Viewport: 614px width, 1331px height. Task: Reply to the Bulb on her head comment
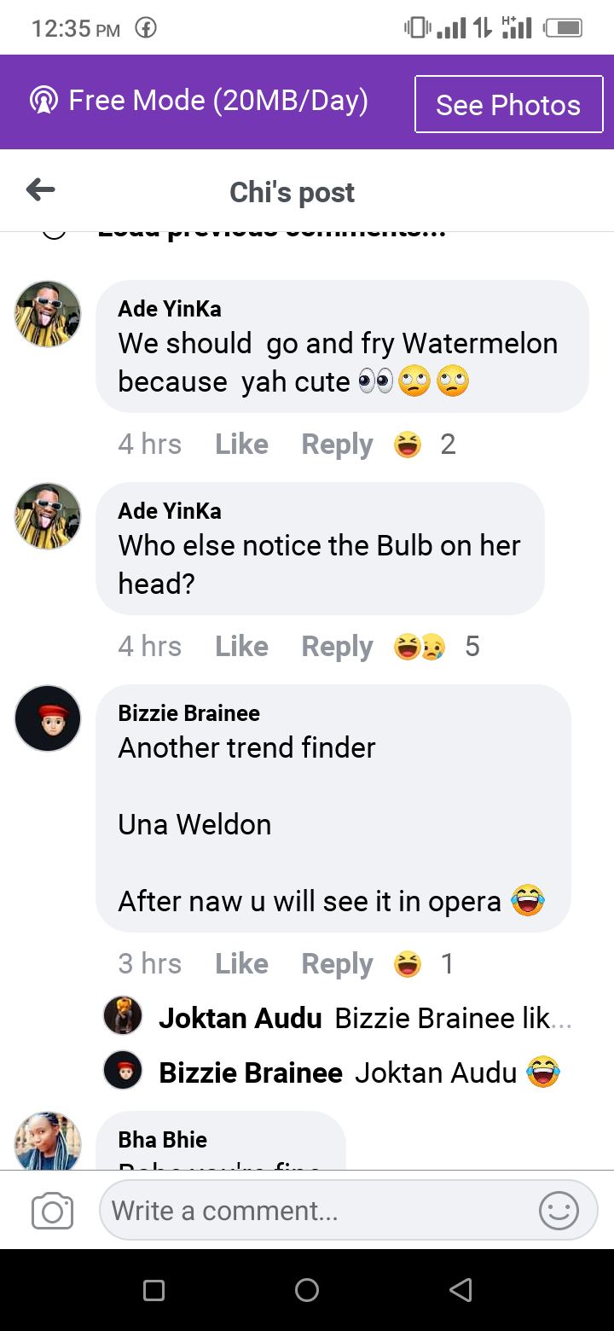[337, 647]
